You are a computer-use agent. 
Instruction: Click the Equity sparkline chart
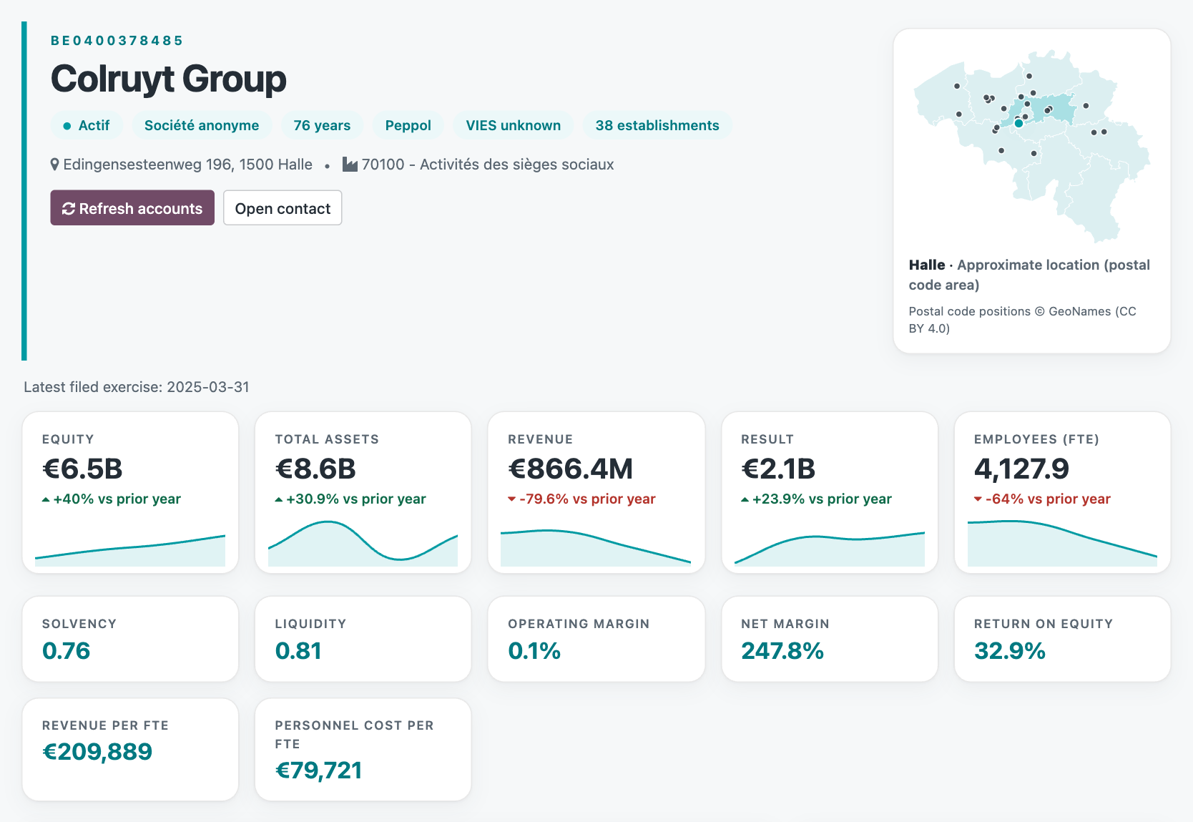[130, 550]
